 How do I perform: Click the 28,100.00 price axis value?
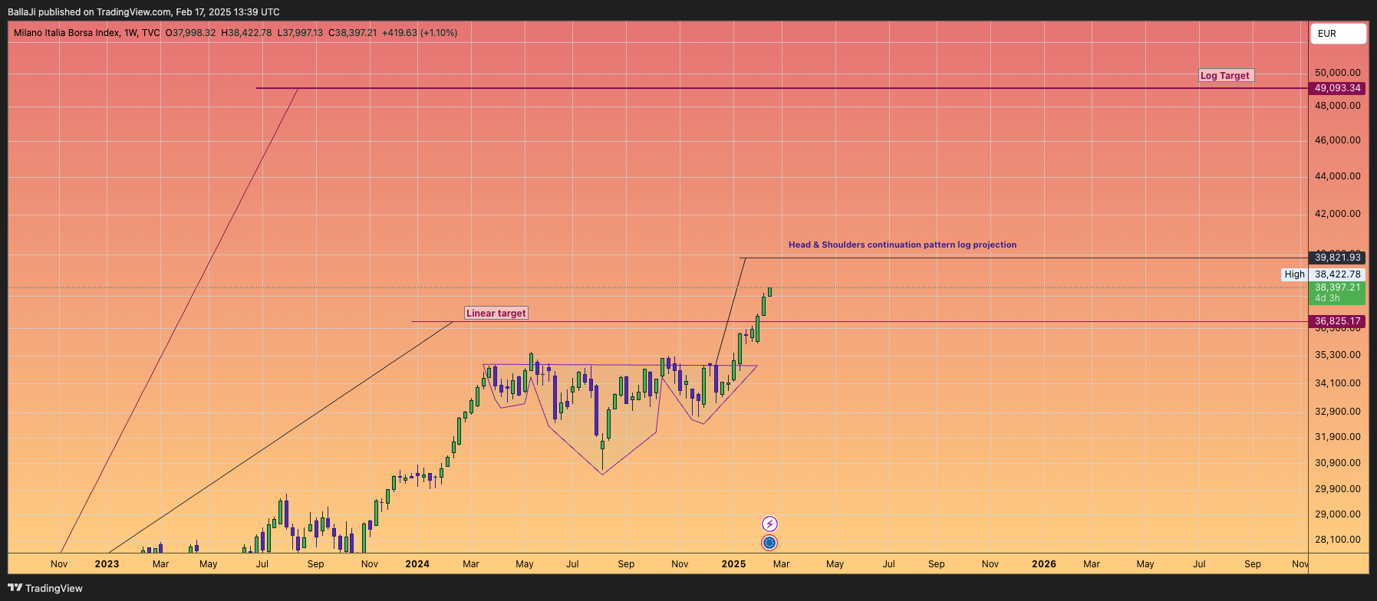pos(1337,540)
